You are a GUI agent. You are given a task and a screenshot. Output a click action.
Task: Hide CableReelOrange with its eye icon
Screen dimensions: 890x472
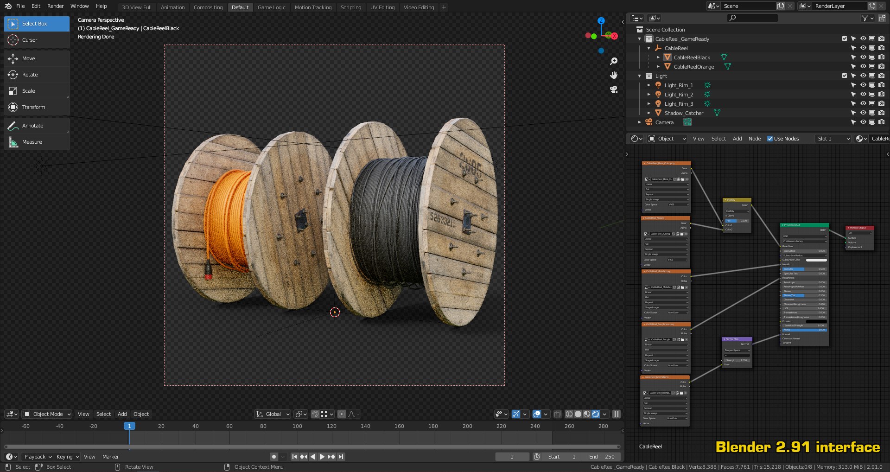pyautogui.click(x=863, y=67)
